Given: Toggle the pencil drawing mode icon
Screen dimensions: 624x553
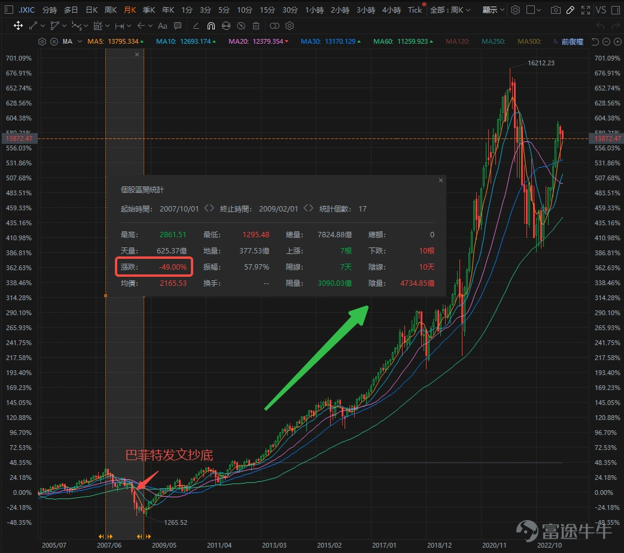Looking at the screenshot, I should tap(570, 10).
